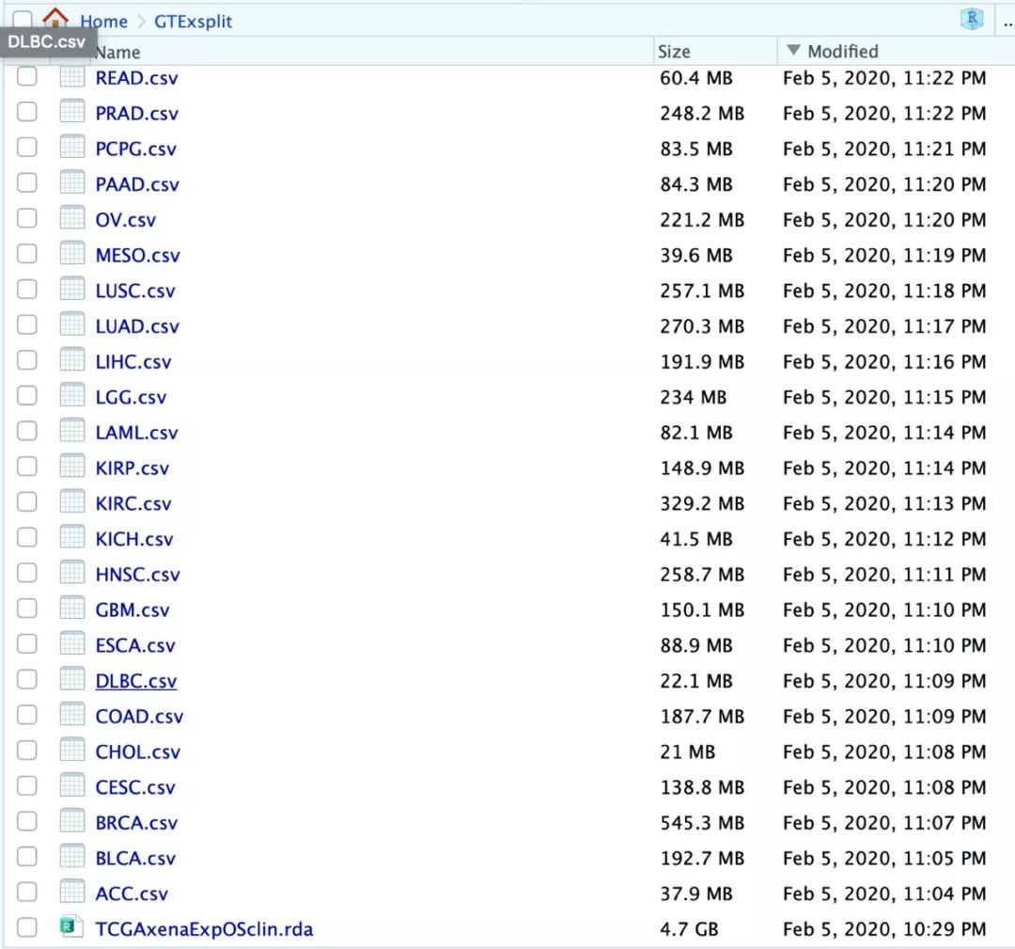
Task: Open the TCGAxenaExpOSclin.rda file
Action: coord(204,929)
